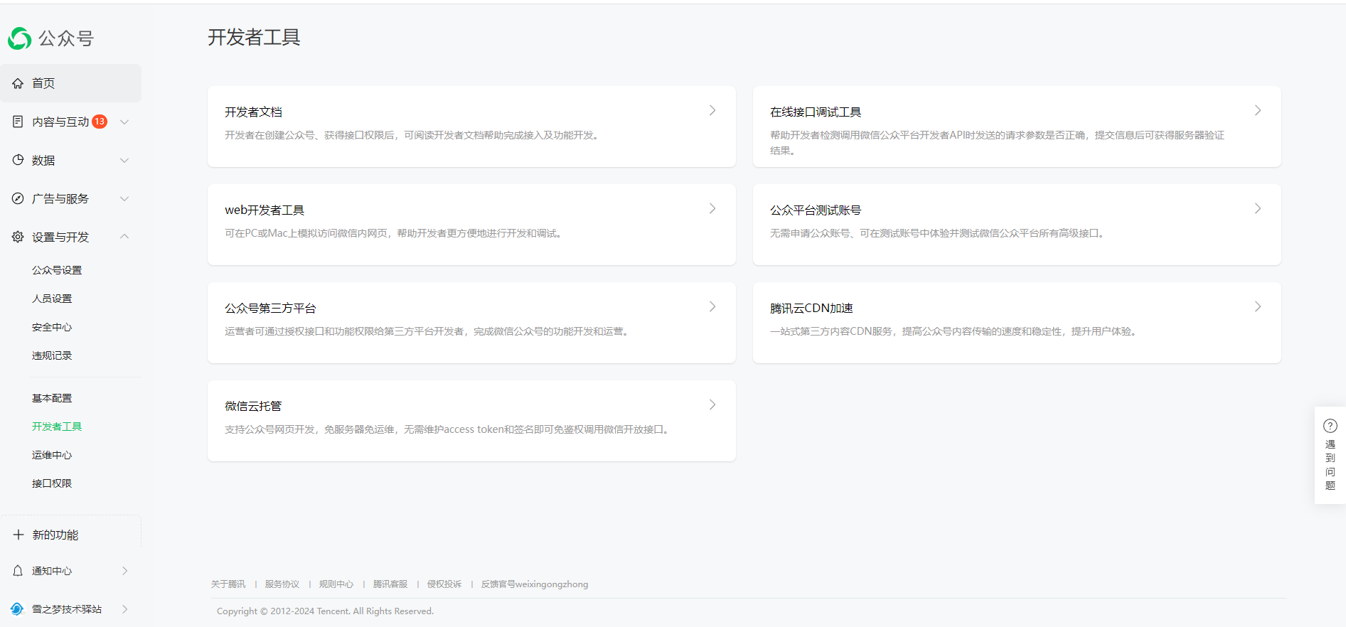
Task: Open 接口权限 submenu item
Action: point(52,483)
